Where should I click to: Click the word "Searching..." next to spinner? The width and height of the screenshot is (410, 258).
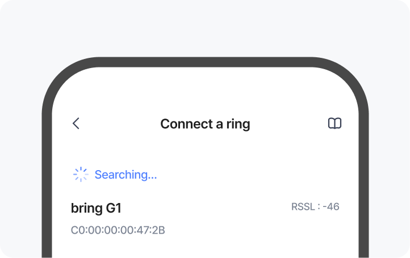click(x=125, y=175)
